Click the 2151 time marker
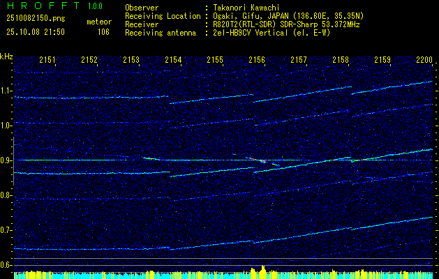The image size is (439, 279). click(x=47, y=59)
